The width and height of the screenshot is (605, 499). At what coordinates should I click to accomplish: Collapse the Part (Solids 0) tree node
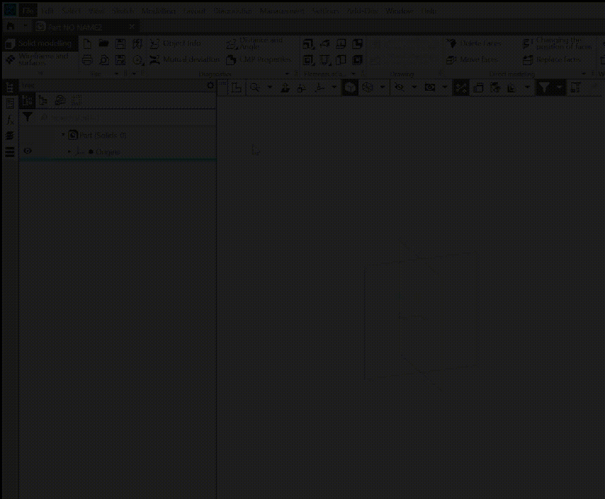pos(63,135)
